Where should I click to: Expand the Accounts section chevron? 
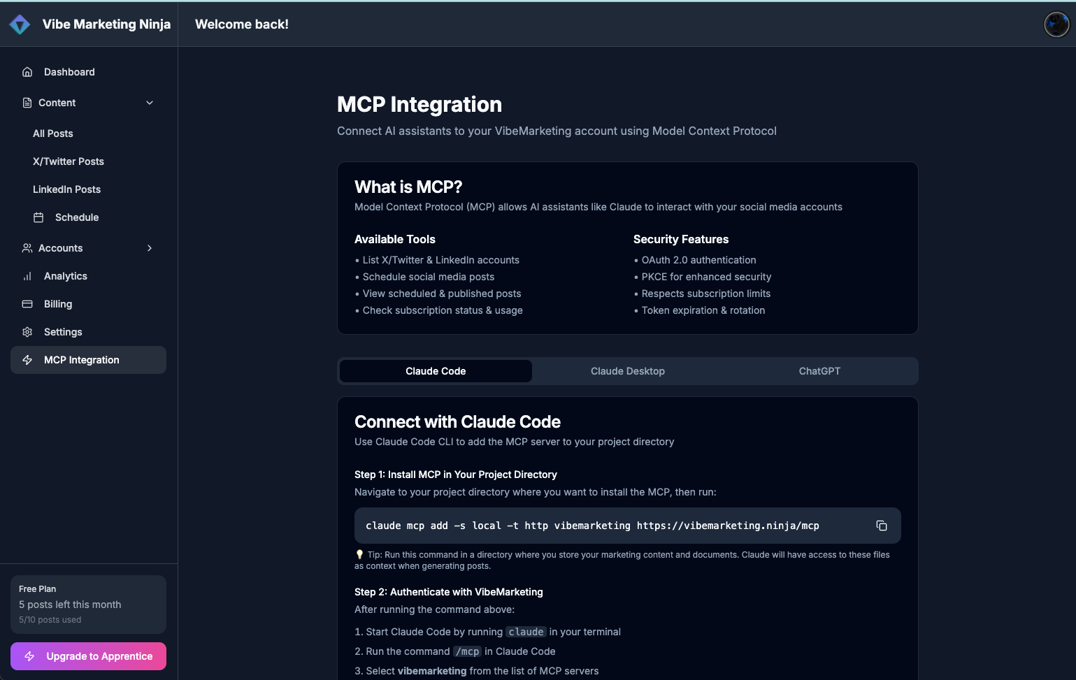click(150, 248)
